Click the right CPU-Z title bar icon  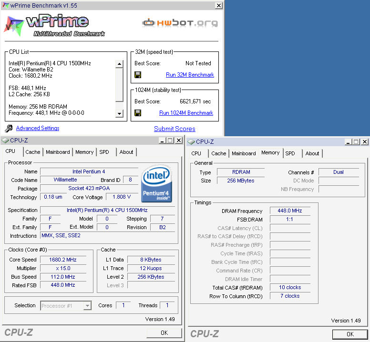191,142
